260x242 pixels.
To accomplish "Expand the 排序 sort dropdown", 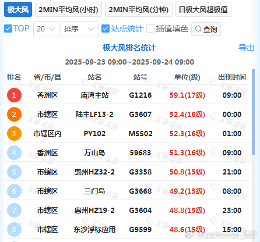I will 79,29.
